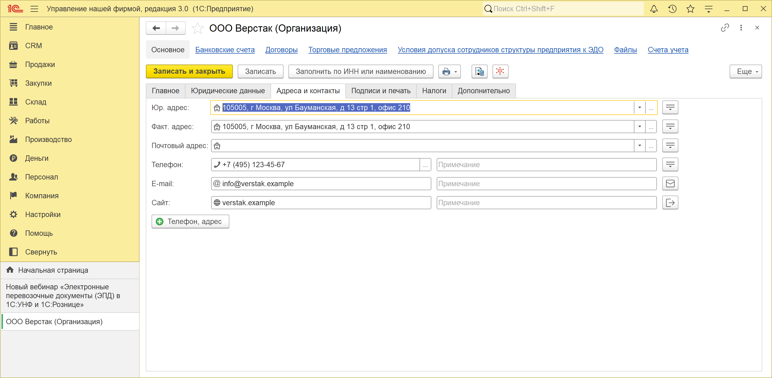Click the E-mail input field
This screenshot has width=772, height=378.
[321, 184]
